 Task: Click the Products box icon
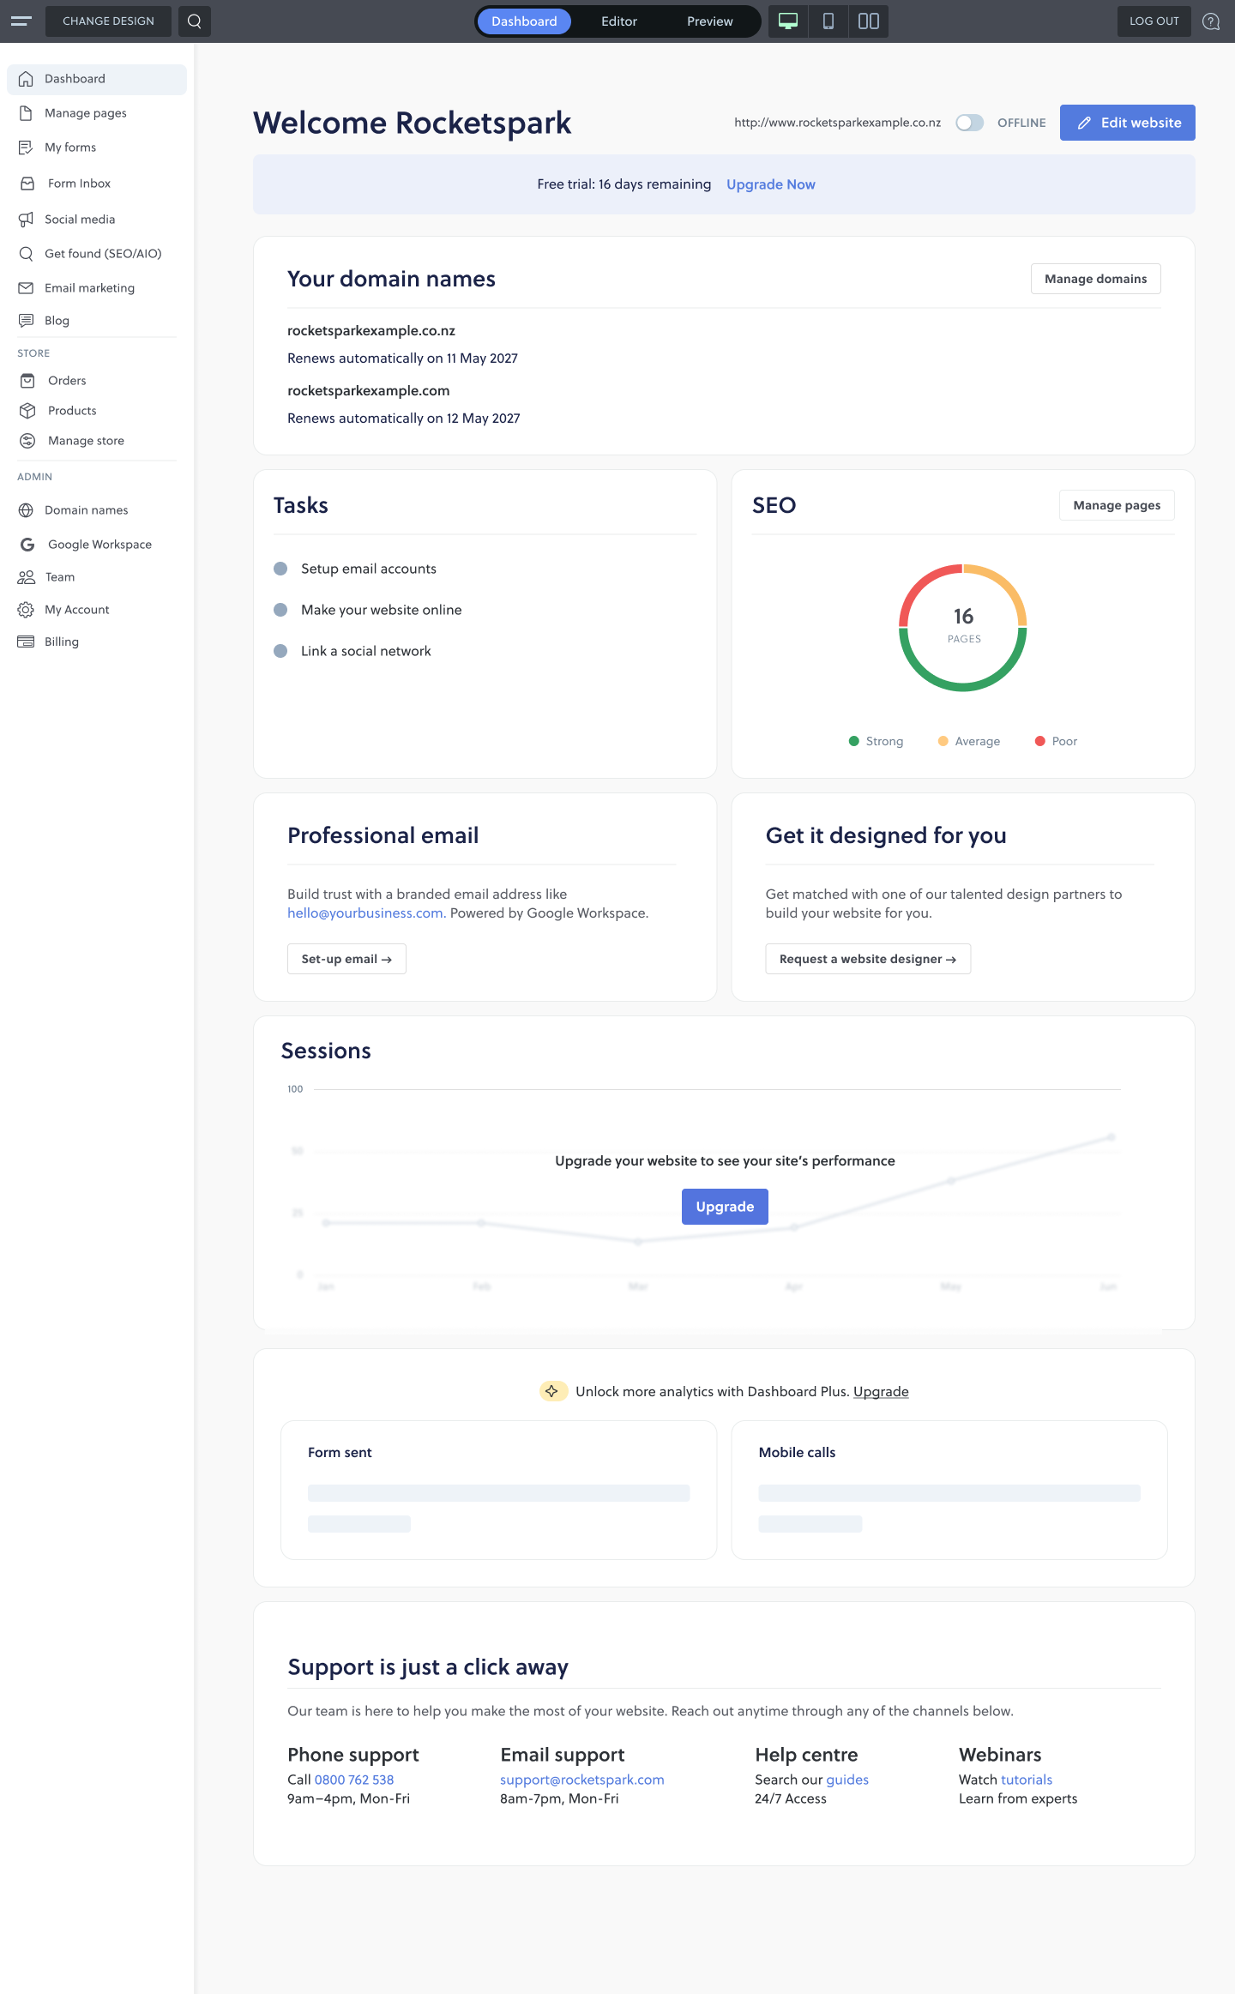27,411
